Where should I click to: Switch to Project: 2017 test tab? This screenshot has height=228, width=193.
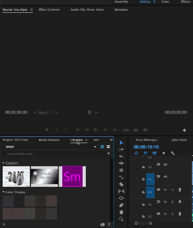[x=15, y=140]
